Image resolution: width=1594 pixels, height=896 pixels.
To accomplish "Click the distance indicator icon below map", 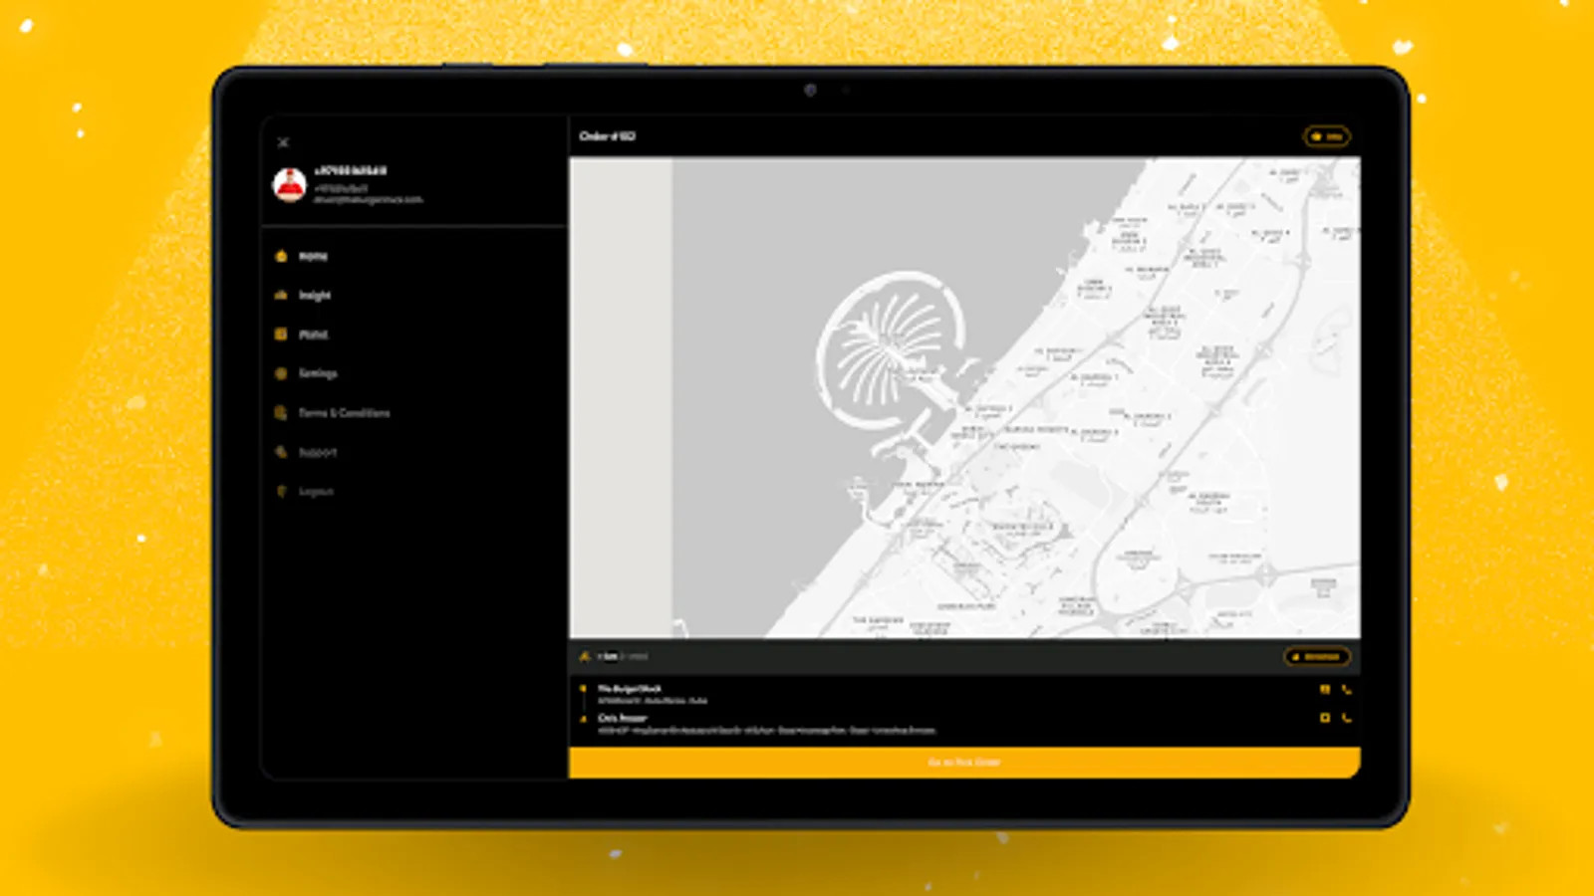I will (x=584, y=656).
